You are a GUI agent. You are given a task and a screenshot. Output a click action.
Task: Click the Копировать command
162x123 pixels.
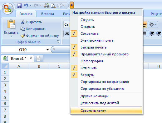click(33, 29)
